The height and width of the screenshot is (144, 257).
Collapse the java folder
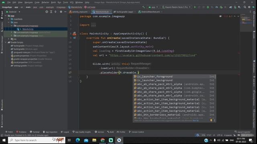coord(9,22)
